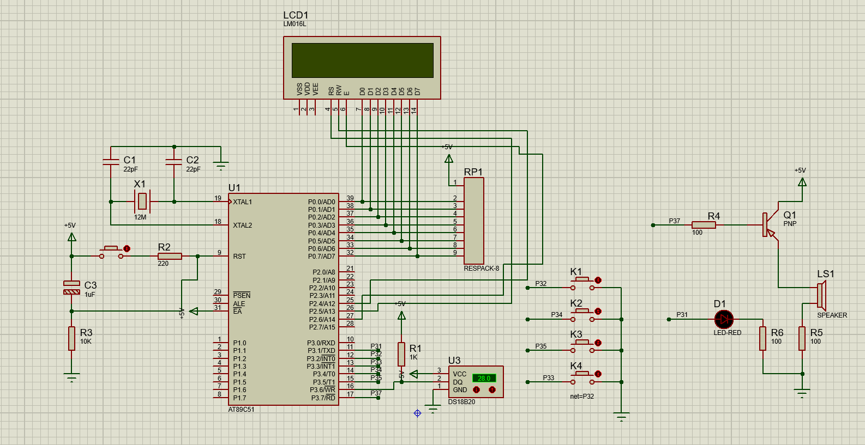Click the net=P32 label text
This screenshot has height=445, width=865.
tap(582, 397)
